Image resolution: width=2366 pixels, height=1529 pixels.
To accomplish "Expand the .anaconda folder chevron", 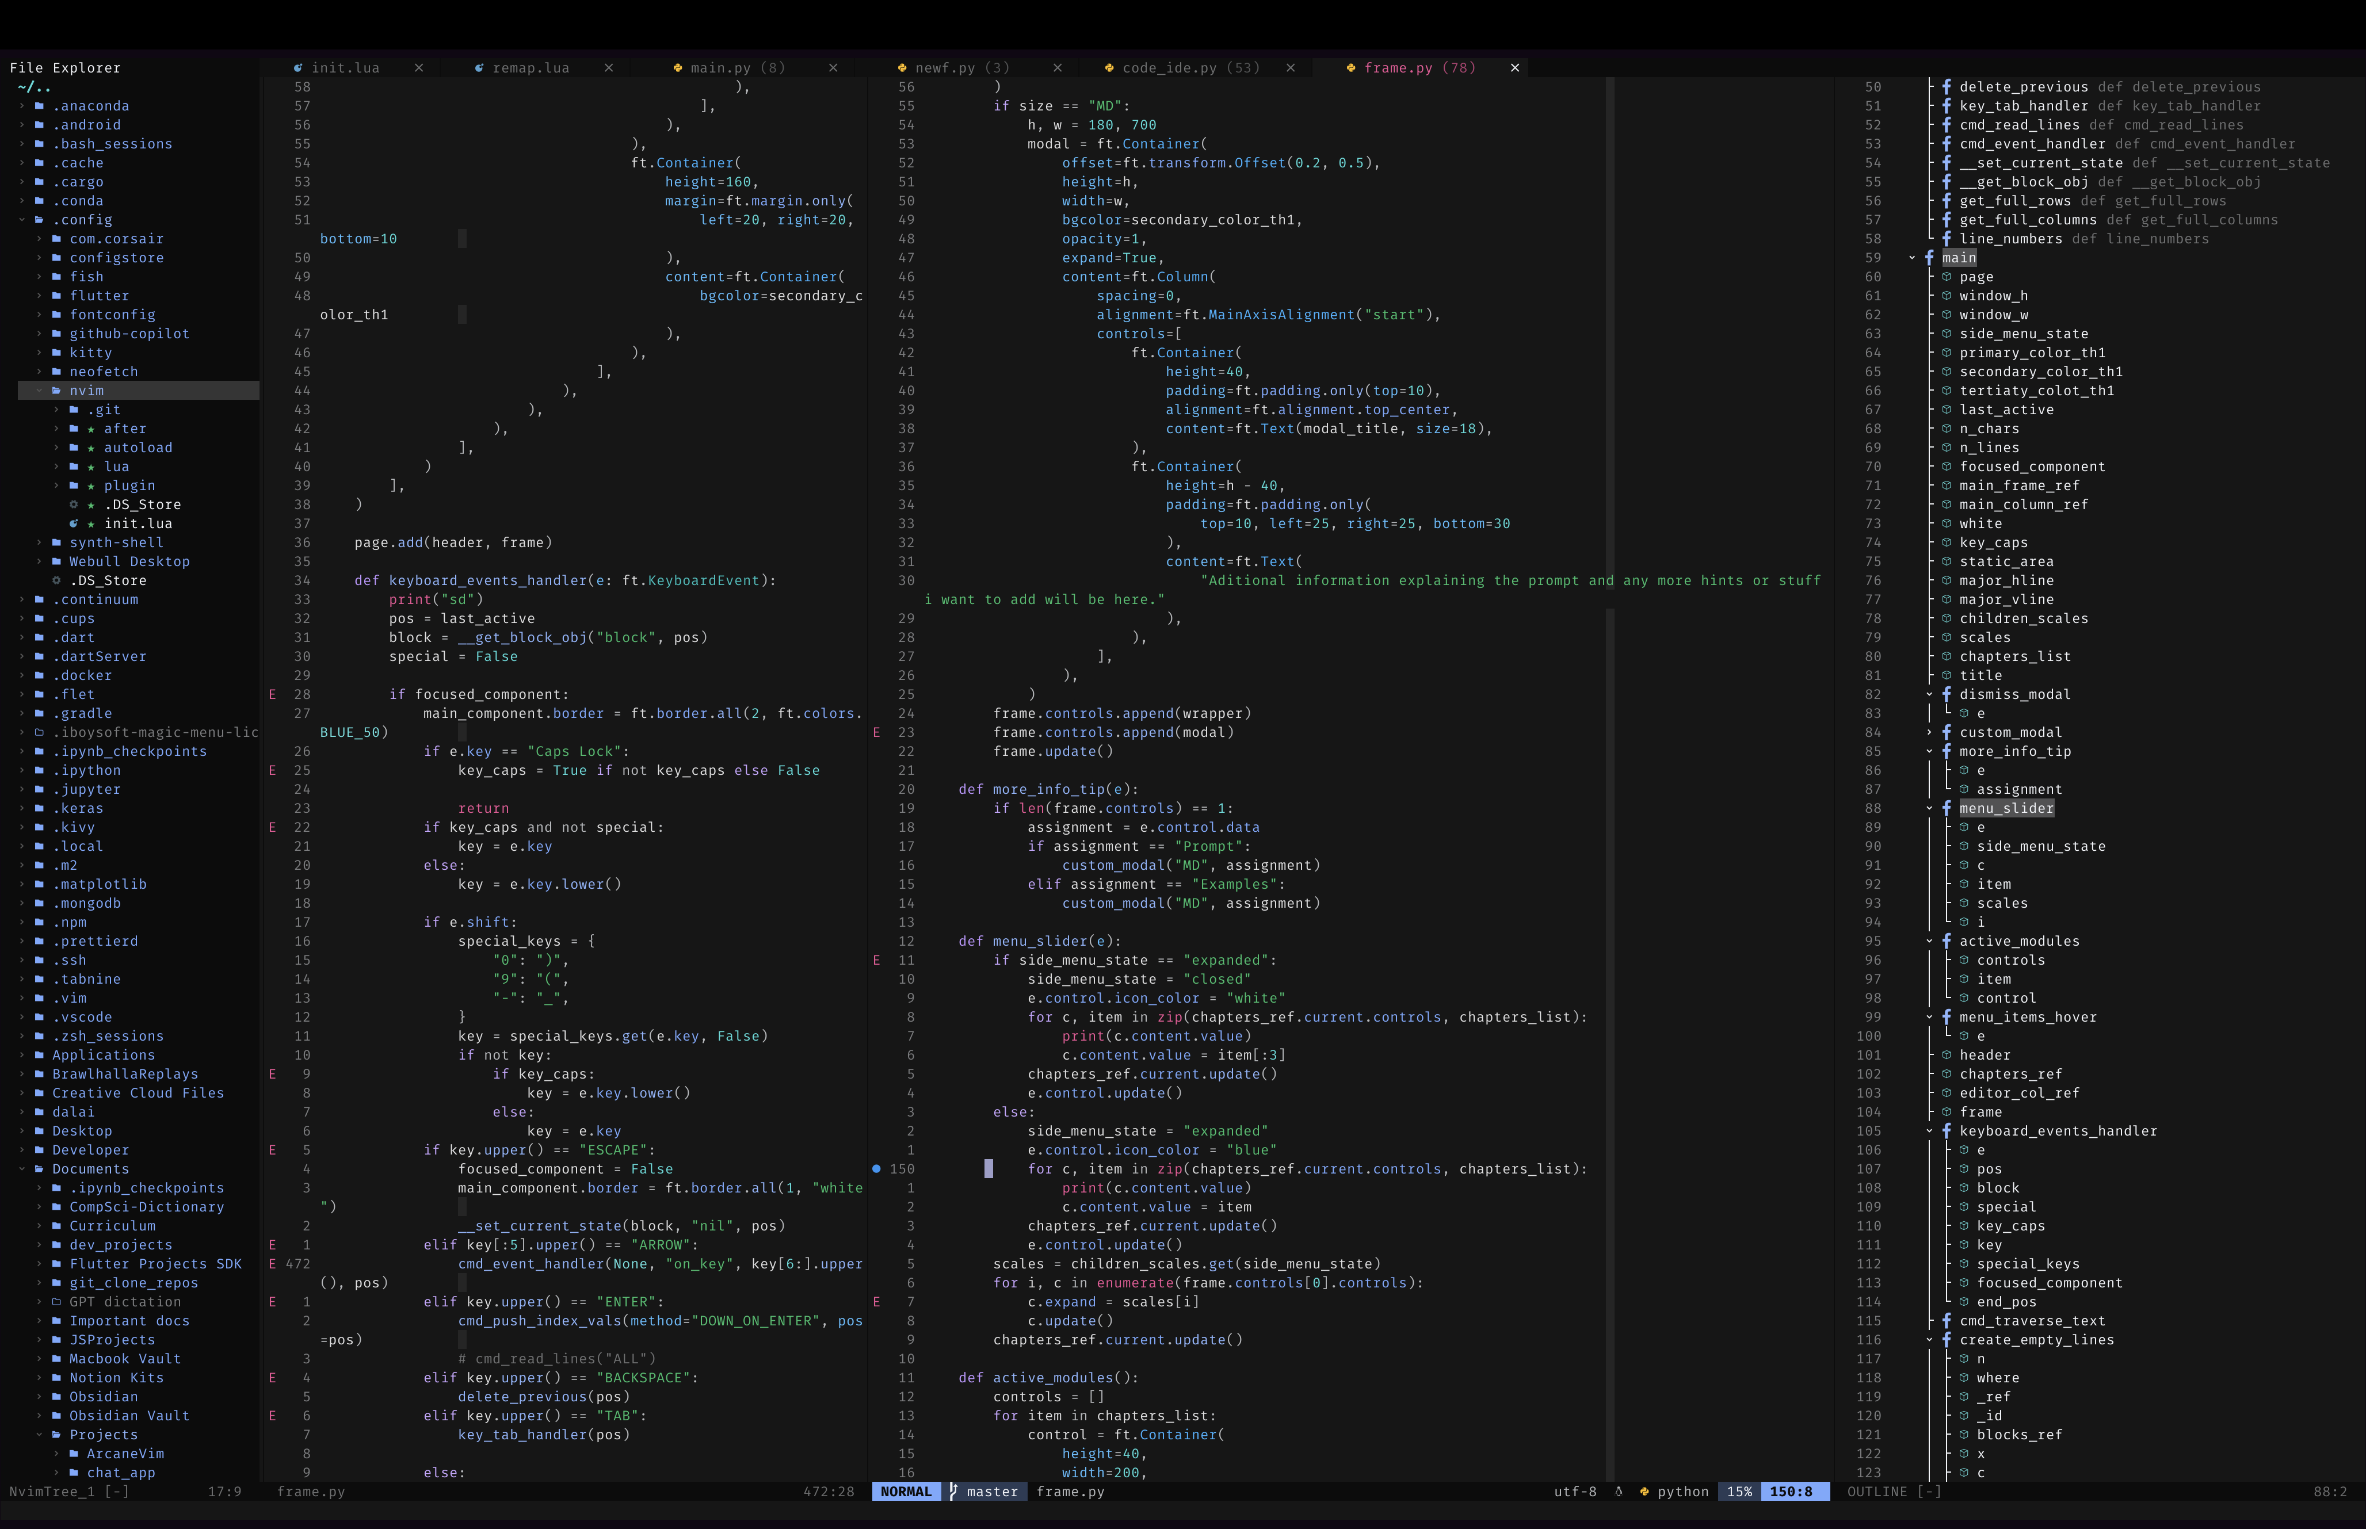I will pos(22,105).
